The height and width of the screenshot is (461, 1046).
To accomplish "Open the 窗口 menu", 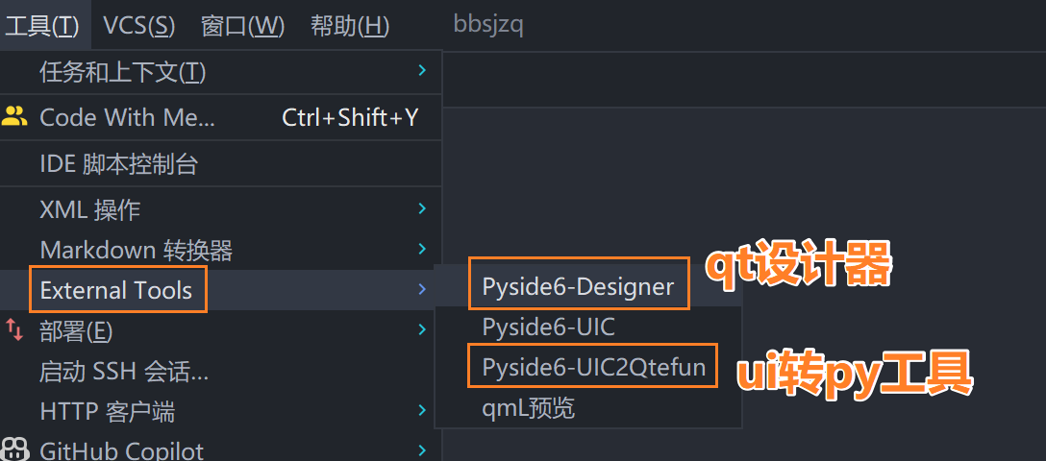I will point(242,26).
